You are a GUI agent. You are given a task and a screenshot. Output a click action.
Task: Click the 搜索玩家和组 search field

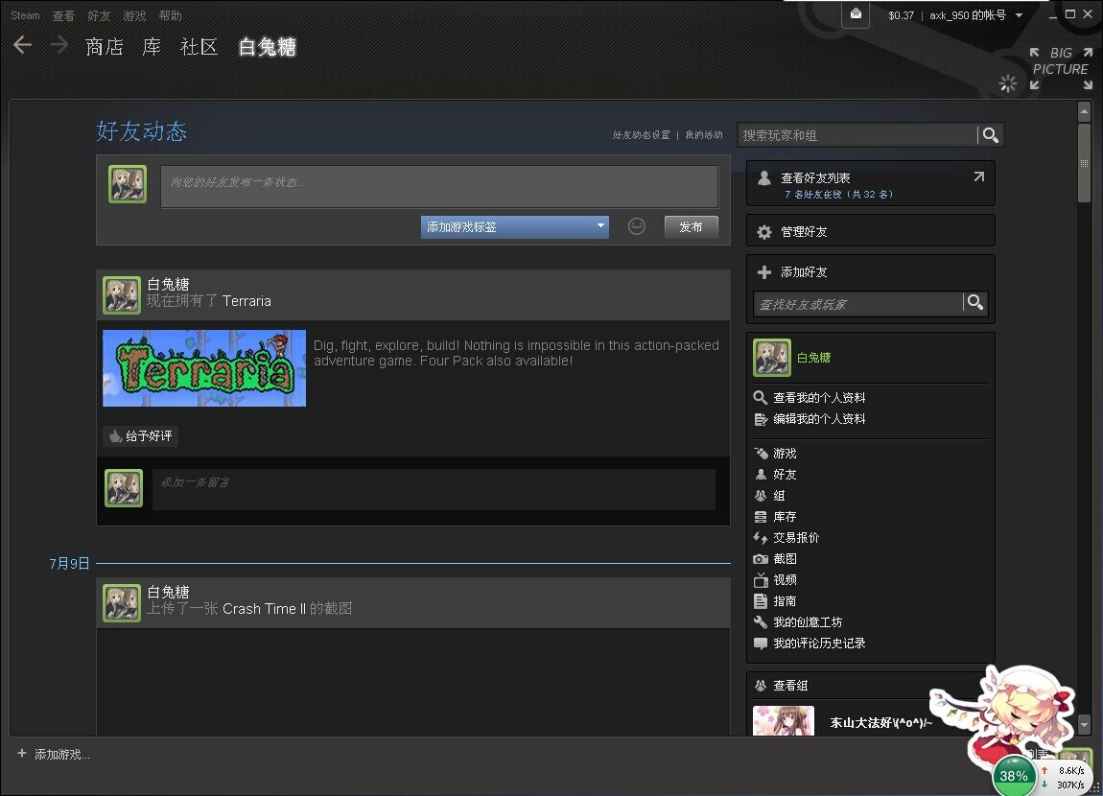857,135
